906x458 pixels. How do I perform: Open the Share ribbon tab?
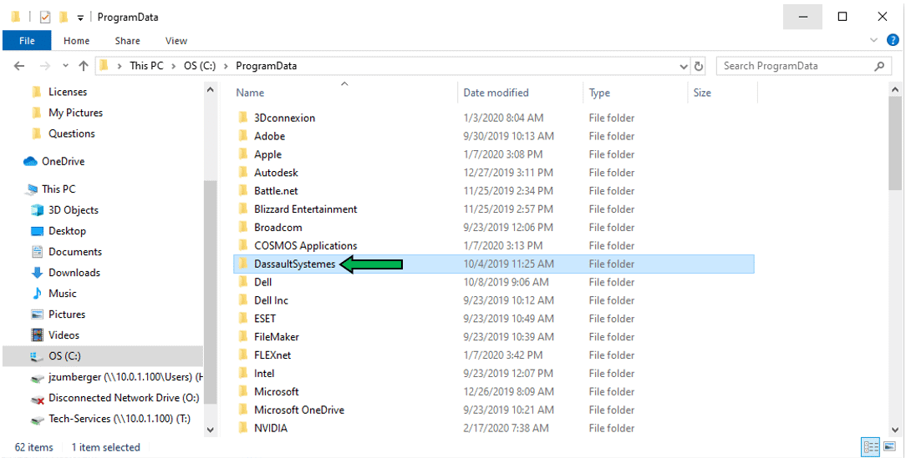[128, 41]
